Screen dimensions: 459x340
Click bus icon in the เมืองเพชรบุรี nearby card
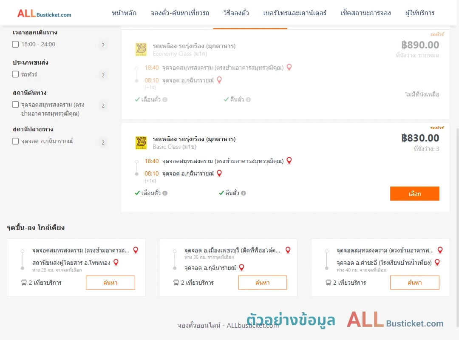[176, 283]
